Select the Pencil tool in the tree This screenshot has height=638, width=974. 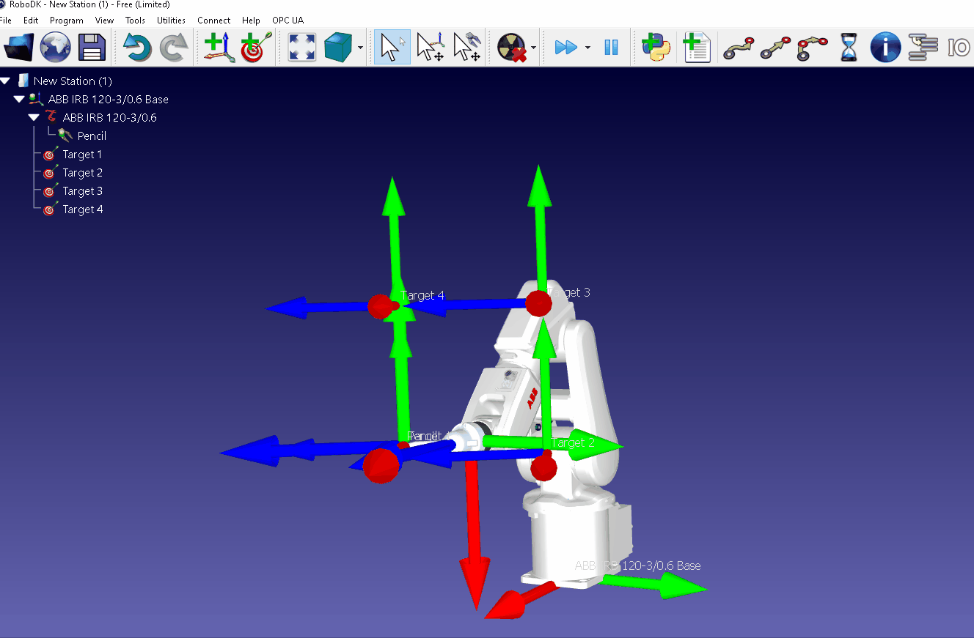pyautogui.click(x=92, y=136)
